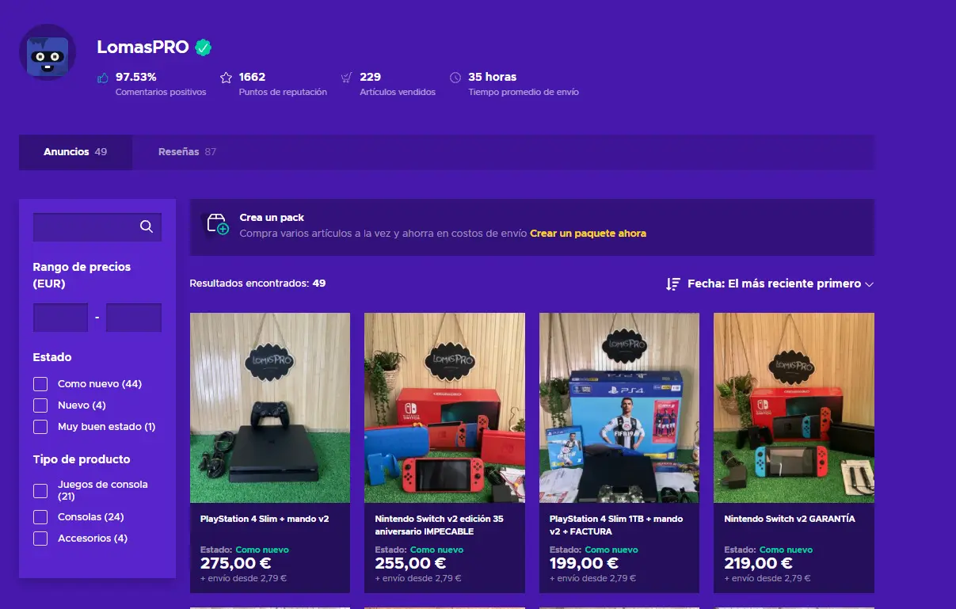Click the Crea un pack box icon

(217, 225)
